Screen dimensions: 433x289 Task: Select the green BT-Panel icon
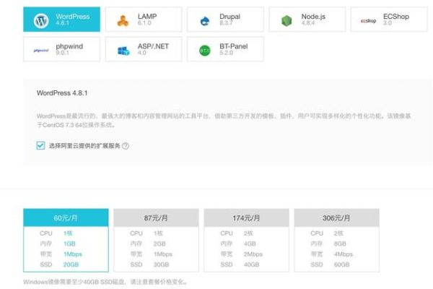click(x=205, y=51)
